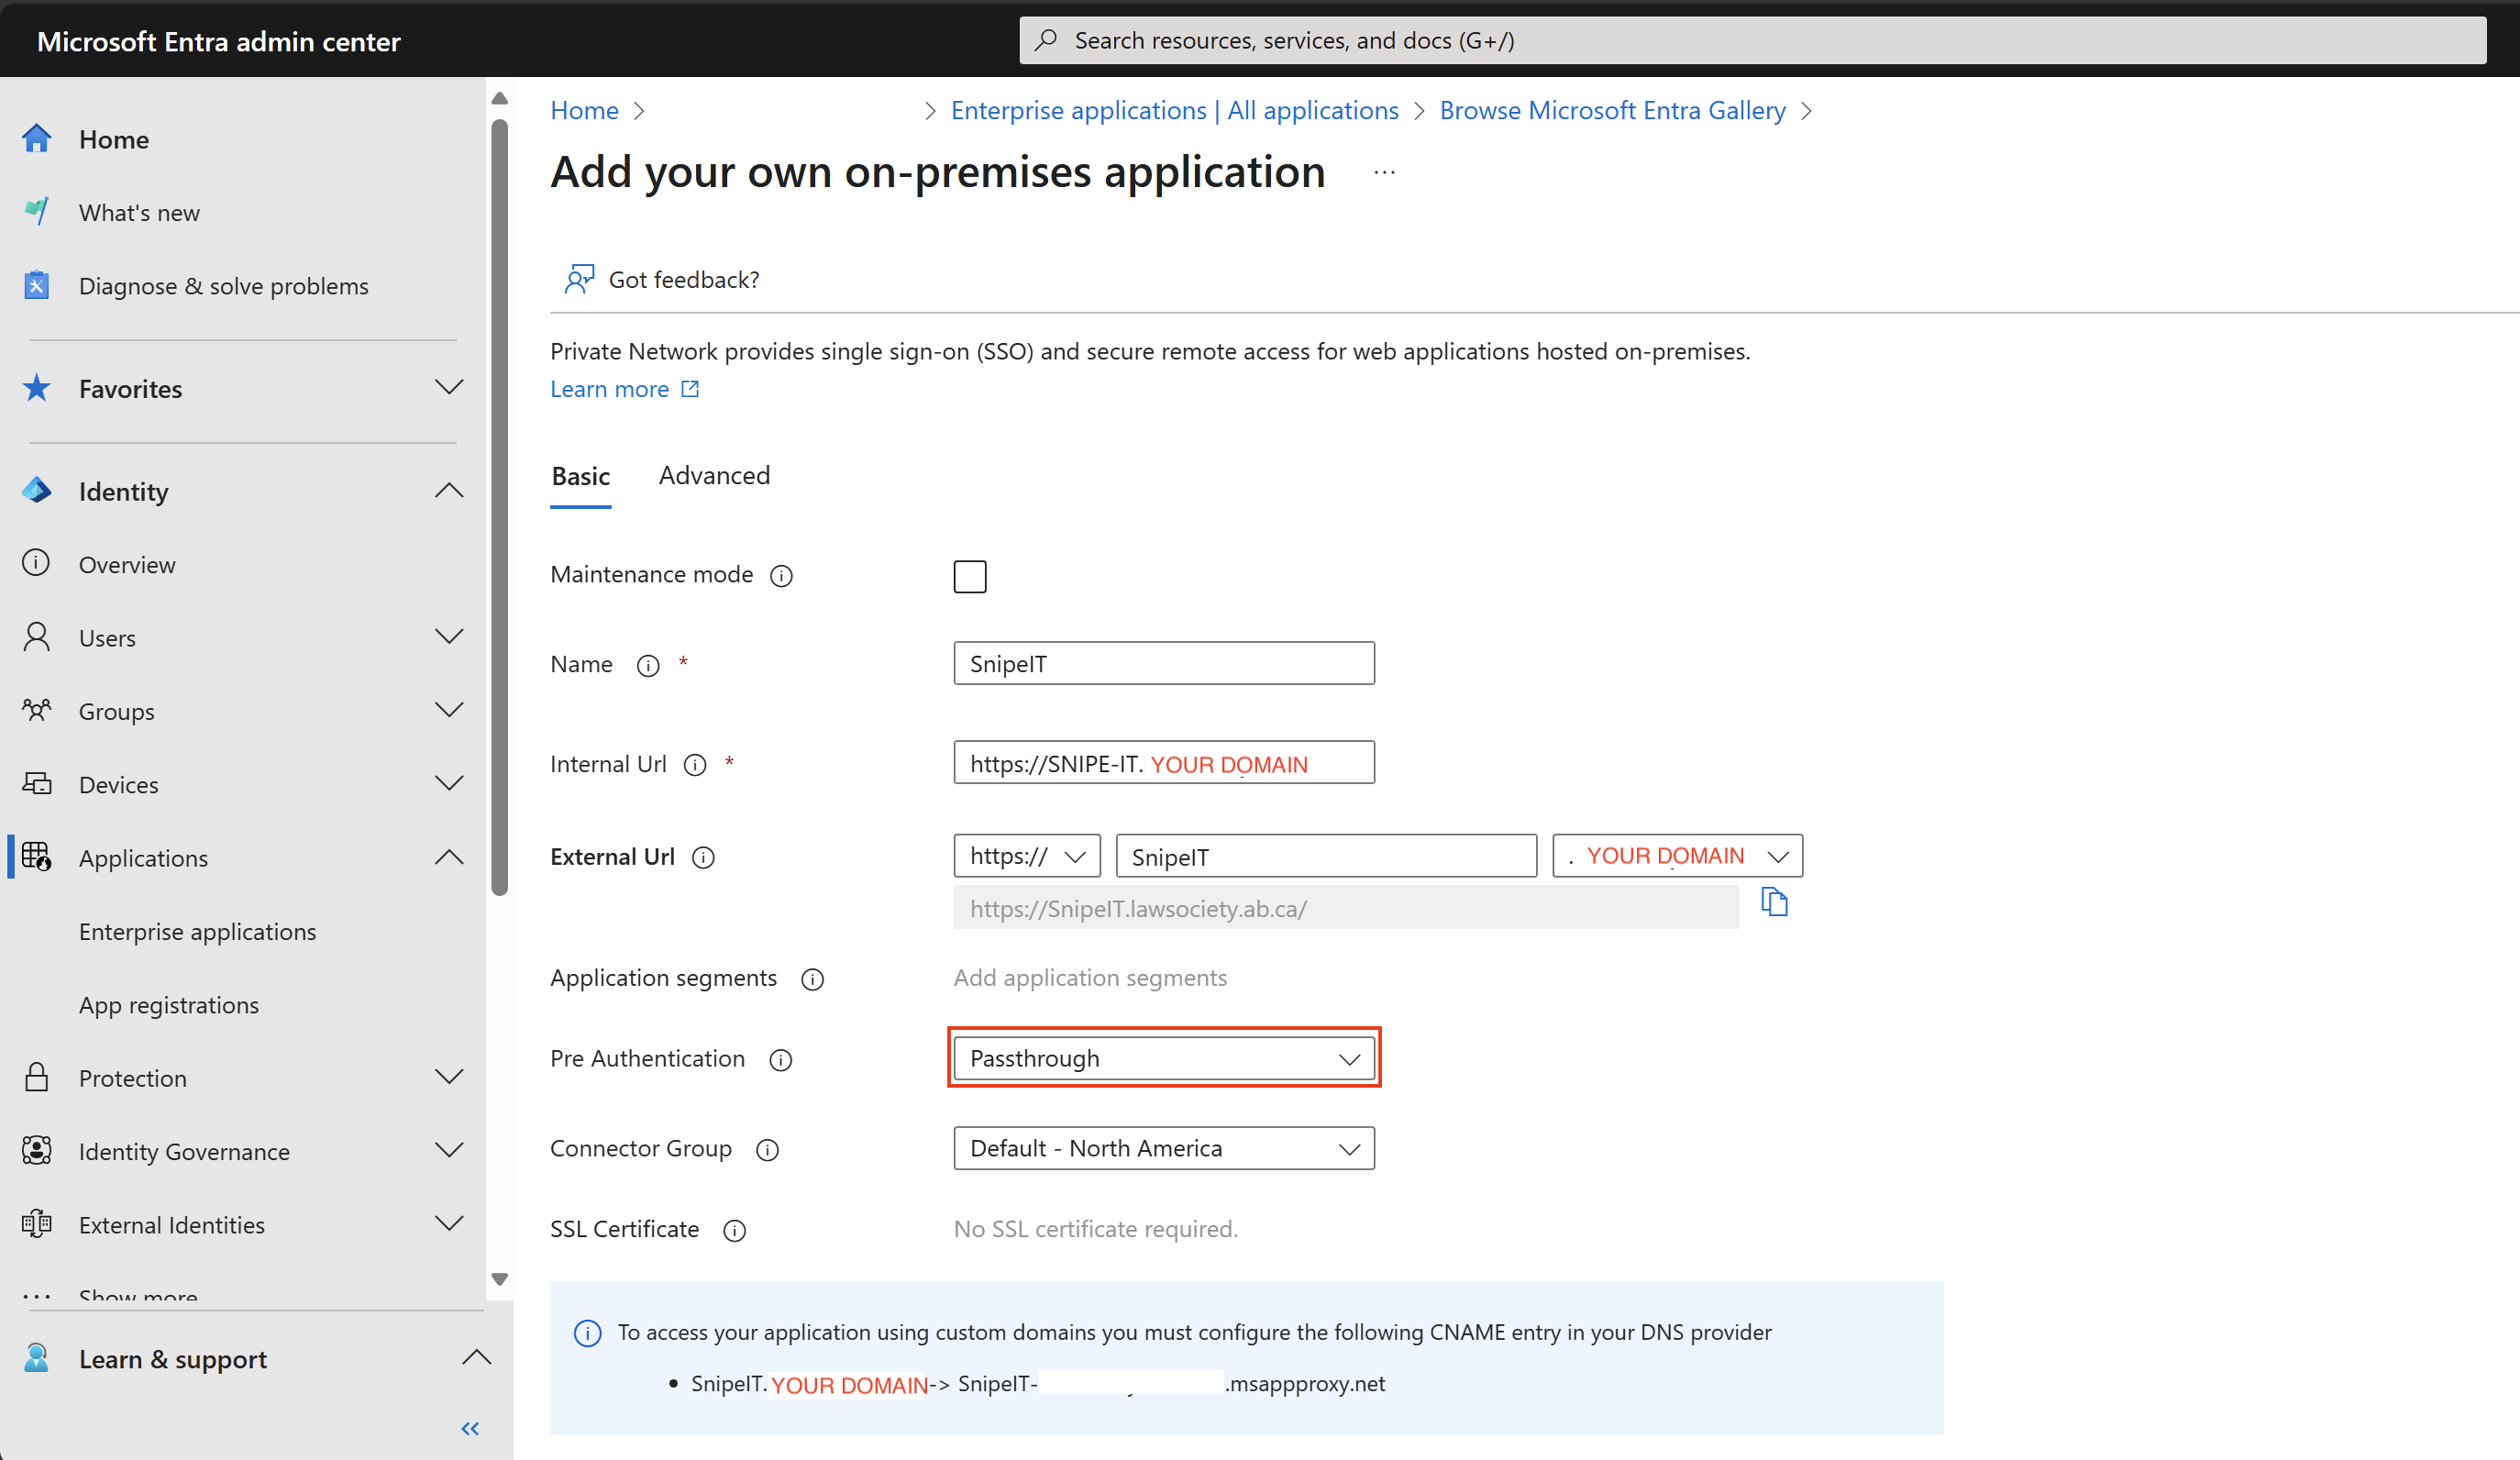Click the info icon next to Maintenance mode
This screenshot has height=1460, width=2520.
click(781, 576)
